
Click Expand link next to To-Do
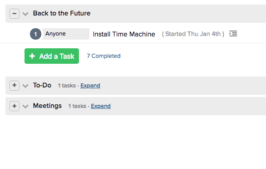pyautogui.click(x=90, y=86)
